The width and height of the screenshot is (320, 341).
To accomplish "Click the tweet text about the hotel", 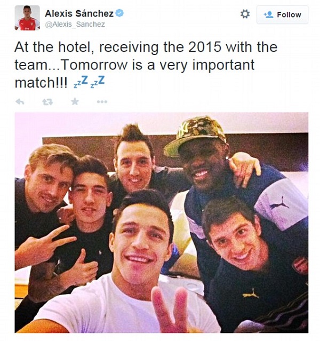I will click(146, 65).
